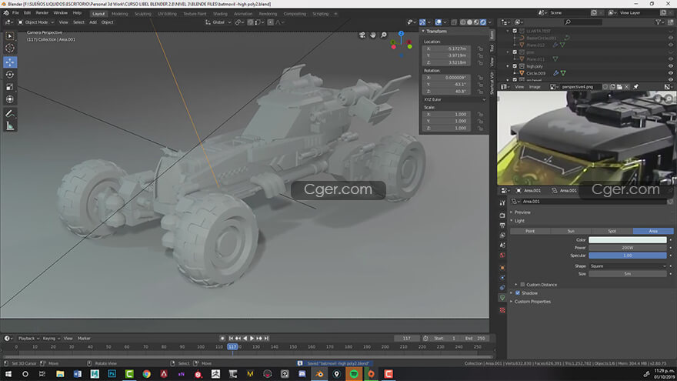Activate the 3D Cursor tool
Screen dimensions: 677x381
[10, 48]
